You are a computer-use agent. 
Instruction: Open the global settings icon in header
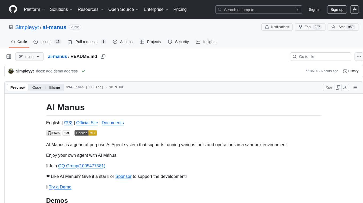coord(355,10)
